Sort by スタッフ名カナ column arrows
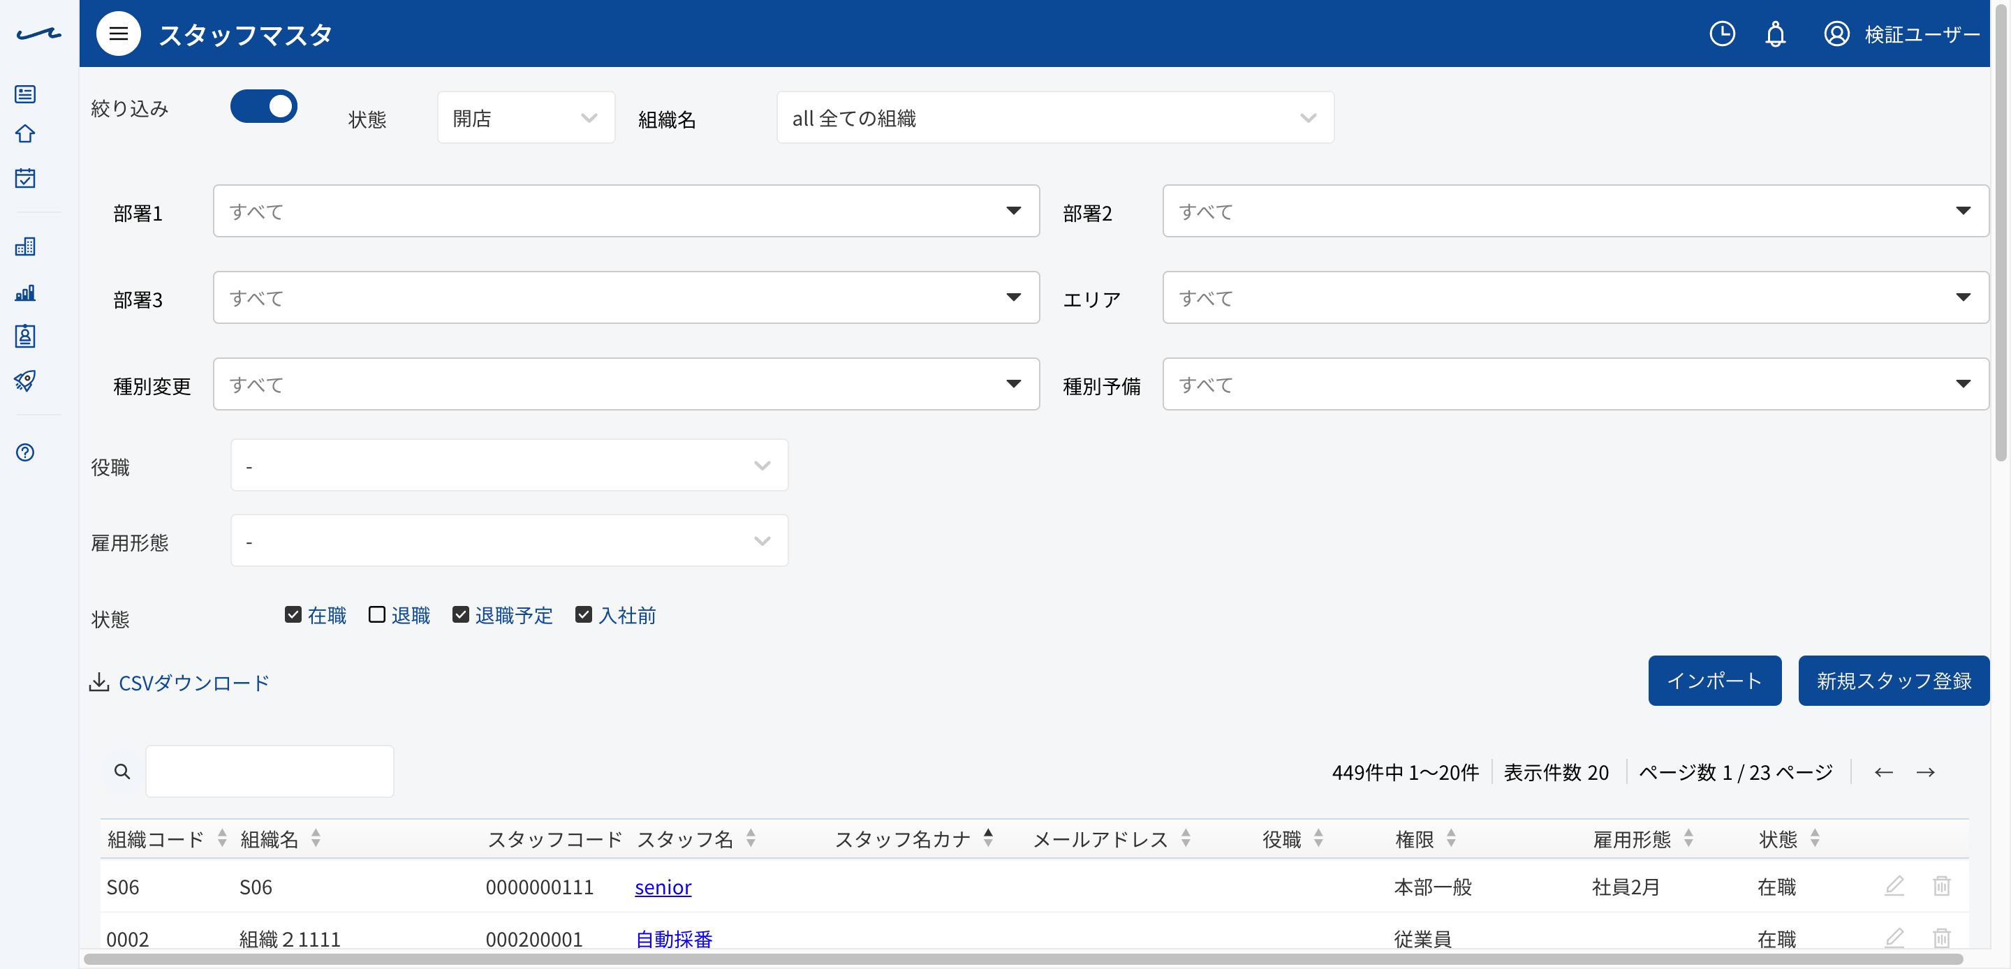Screen dimensions: 2011x969 (987, 838)
